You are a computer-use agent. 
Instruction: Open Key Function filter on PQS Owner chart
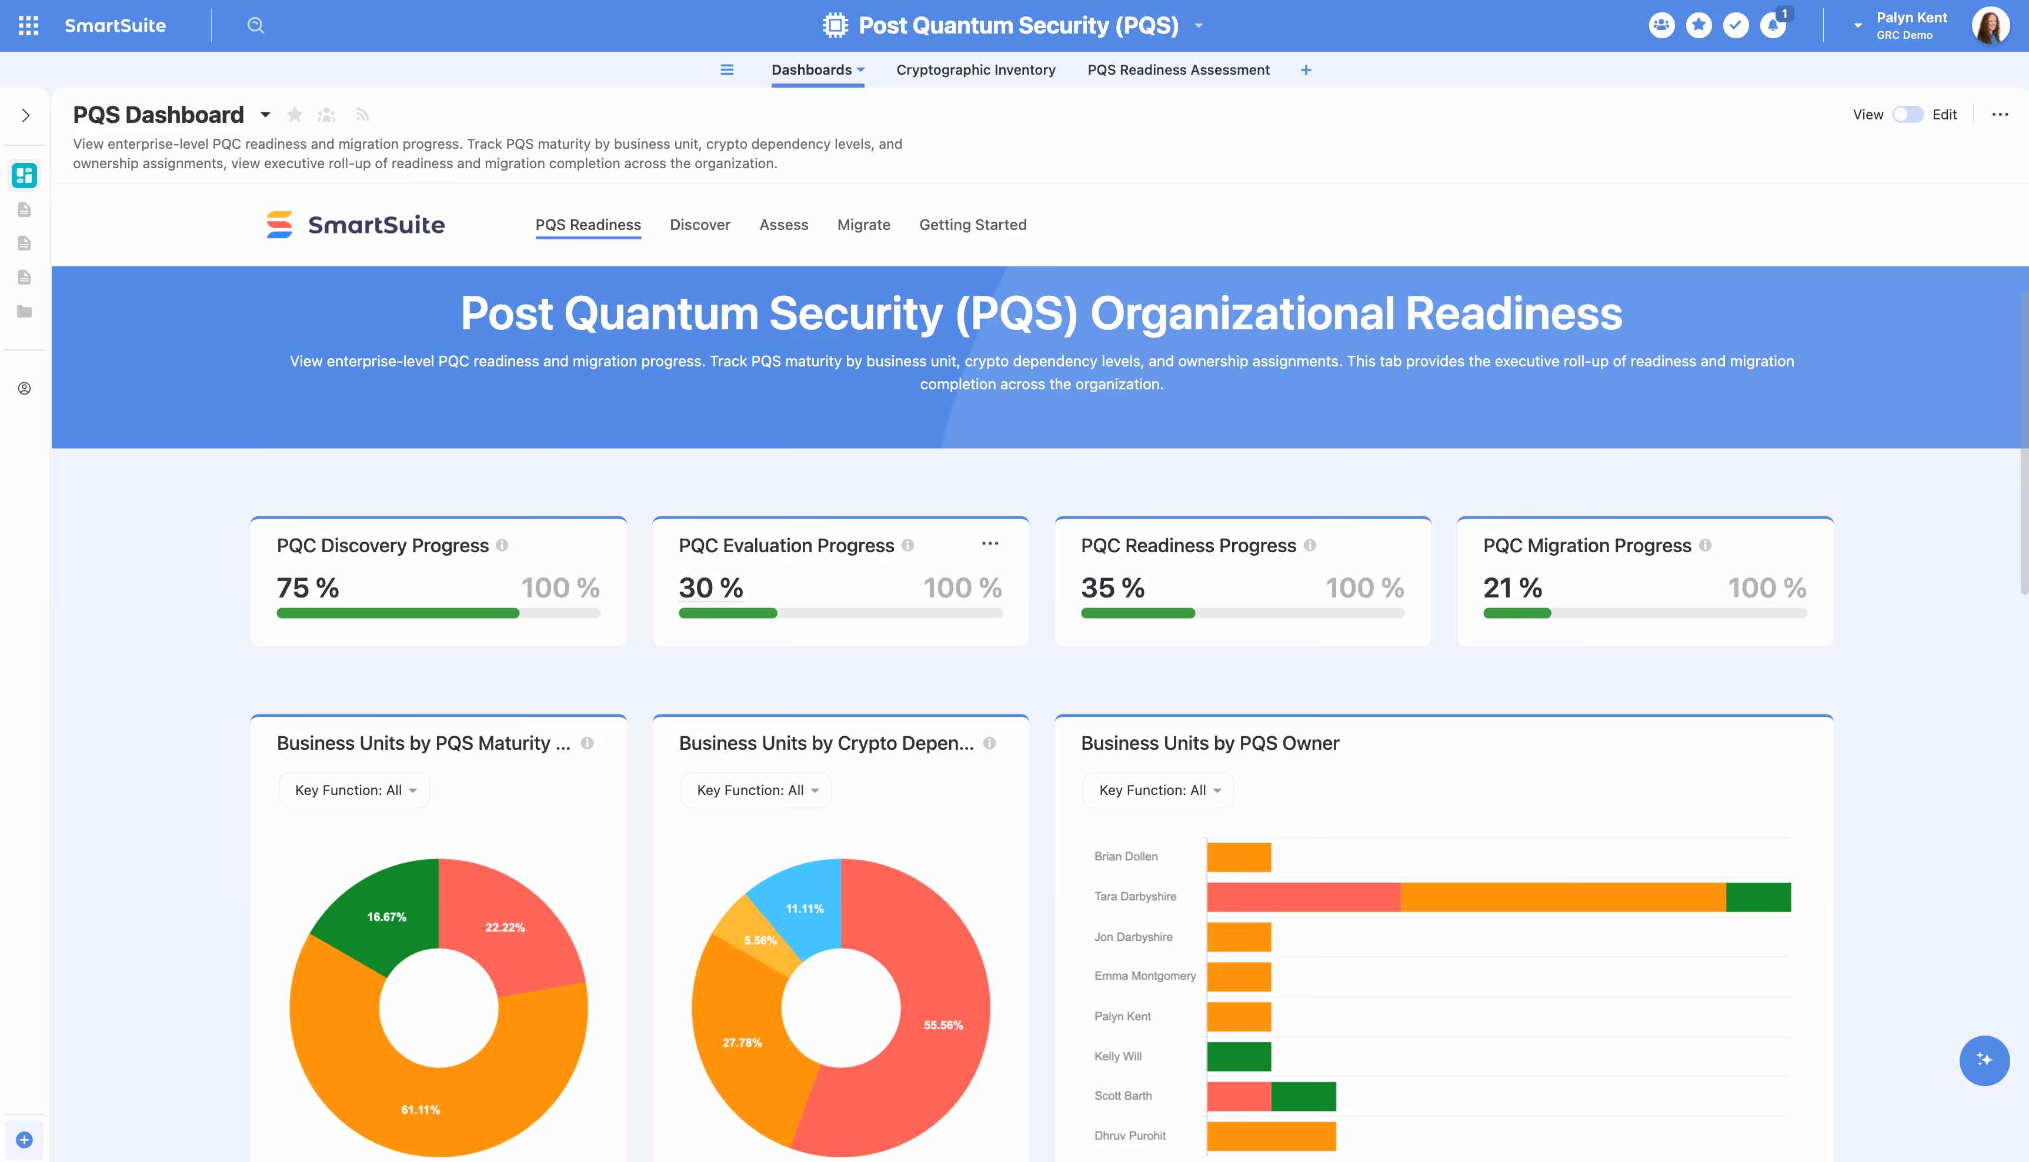[x=1158, y=790]
